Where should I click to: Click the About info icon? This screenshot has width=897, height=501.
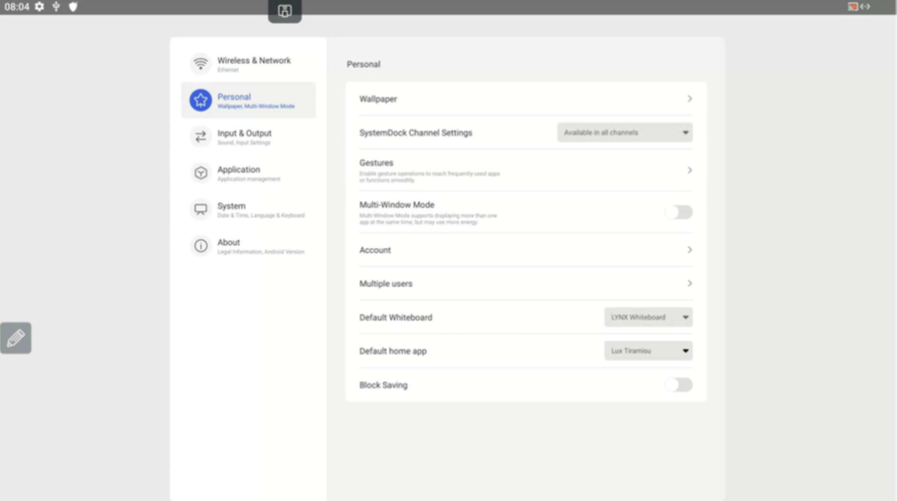tap(201, 246)
